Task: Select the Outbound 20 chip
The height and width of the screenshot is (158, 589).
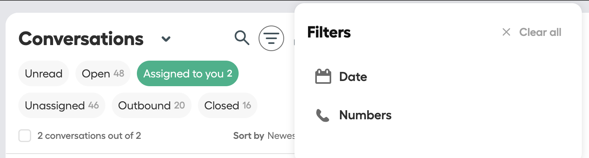Action: pyautogui.click(x=152, y=106)
